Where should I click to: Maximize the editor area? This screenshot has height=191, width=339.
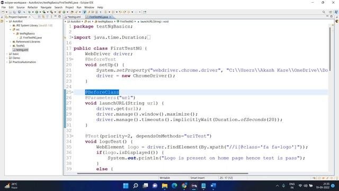coord(332,16)
